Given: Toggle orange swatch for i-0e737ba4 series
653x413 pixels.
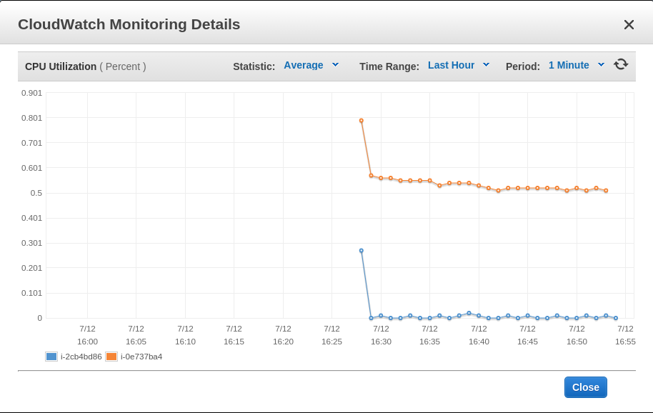Looking at the screenshot, I should 111,357.
